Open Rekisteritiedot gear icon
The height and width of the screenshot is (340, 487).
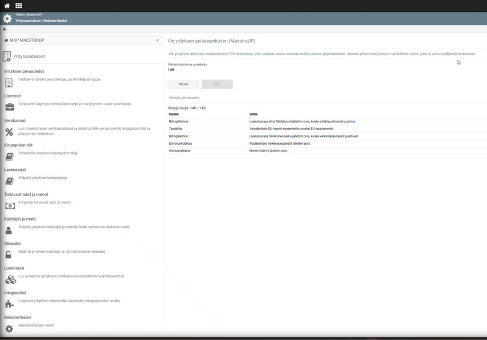point(9,329)
